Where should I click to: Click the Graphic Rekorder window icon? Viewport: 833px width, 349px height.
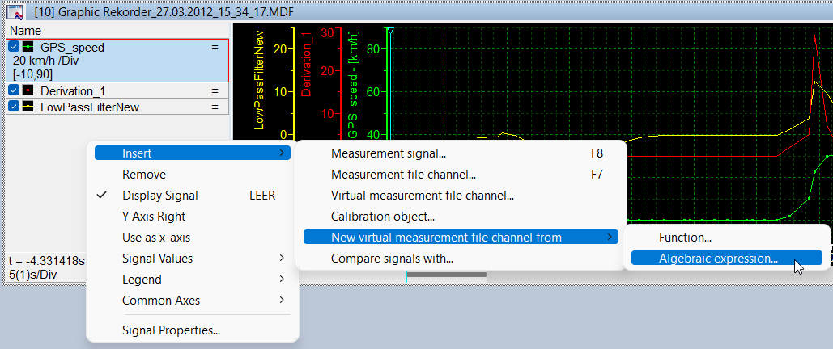pos(15,11)
